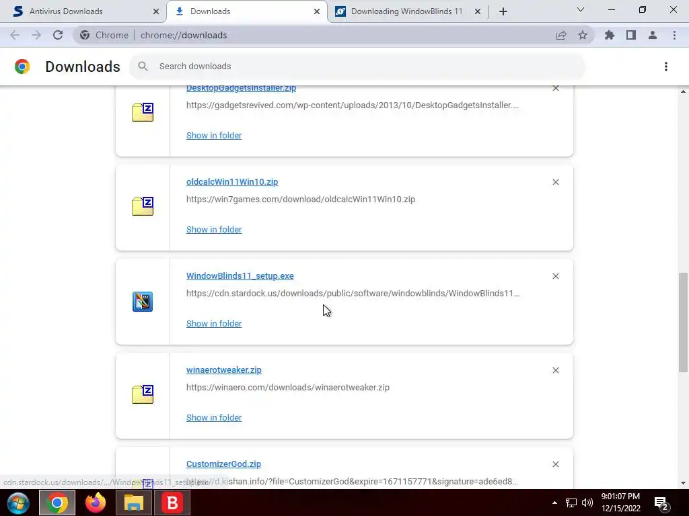This screenshot has width=689, height=516.
Task: Open a new tab with plus button
Action: click(x=503, y=12)
